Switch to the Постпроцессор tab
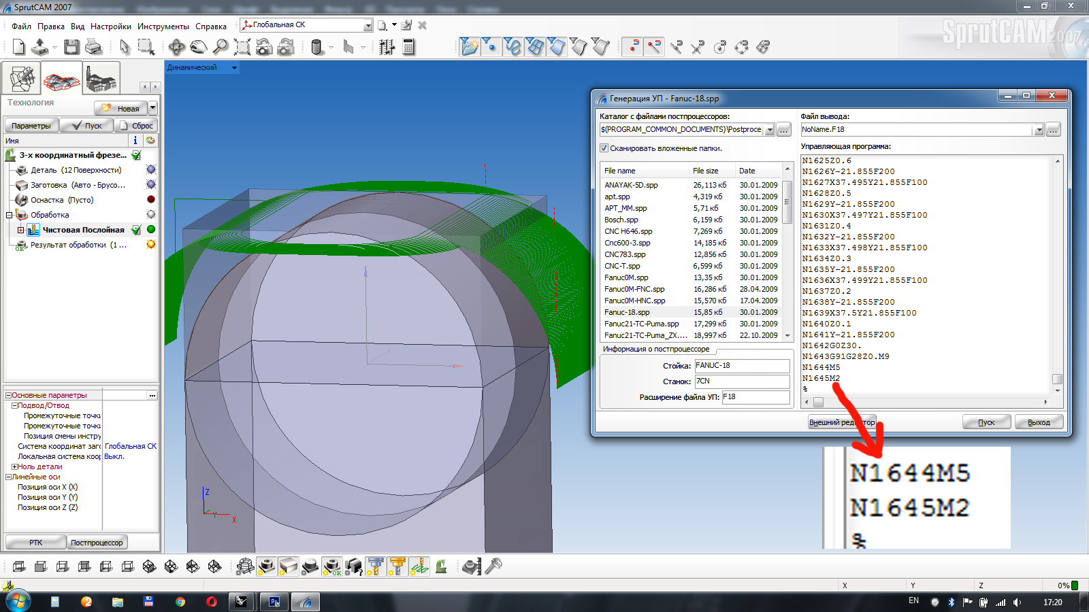Image resolution: width=1089 pixels, height=612 pixels. coord(97,543)
